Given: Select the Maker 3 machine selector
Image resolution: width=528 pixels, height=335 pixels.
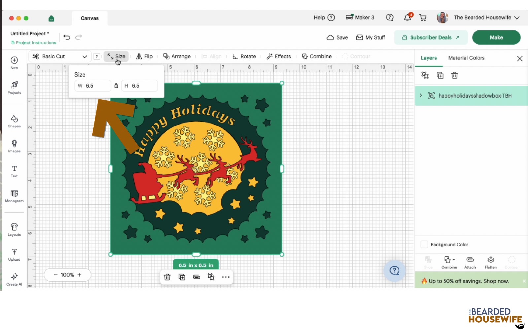Looking at the screenshot, I should (360, 17).
